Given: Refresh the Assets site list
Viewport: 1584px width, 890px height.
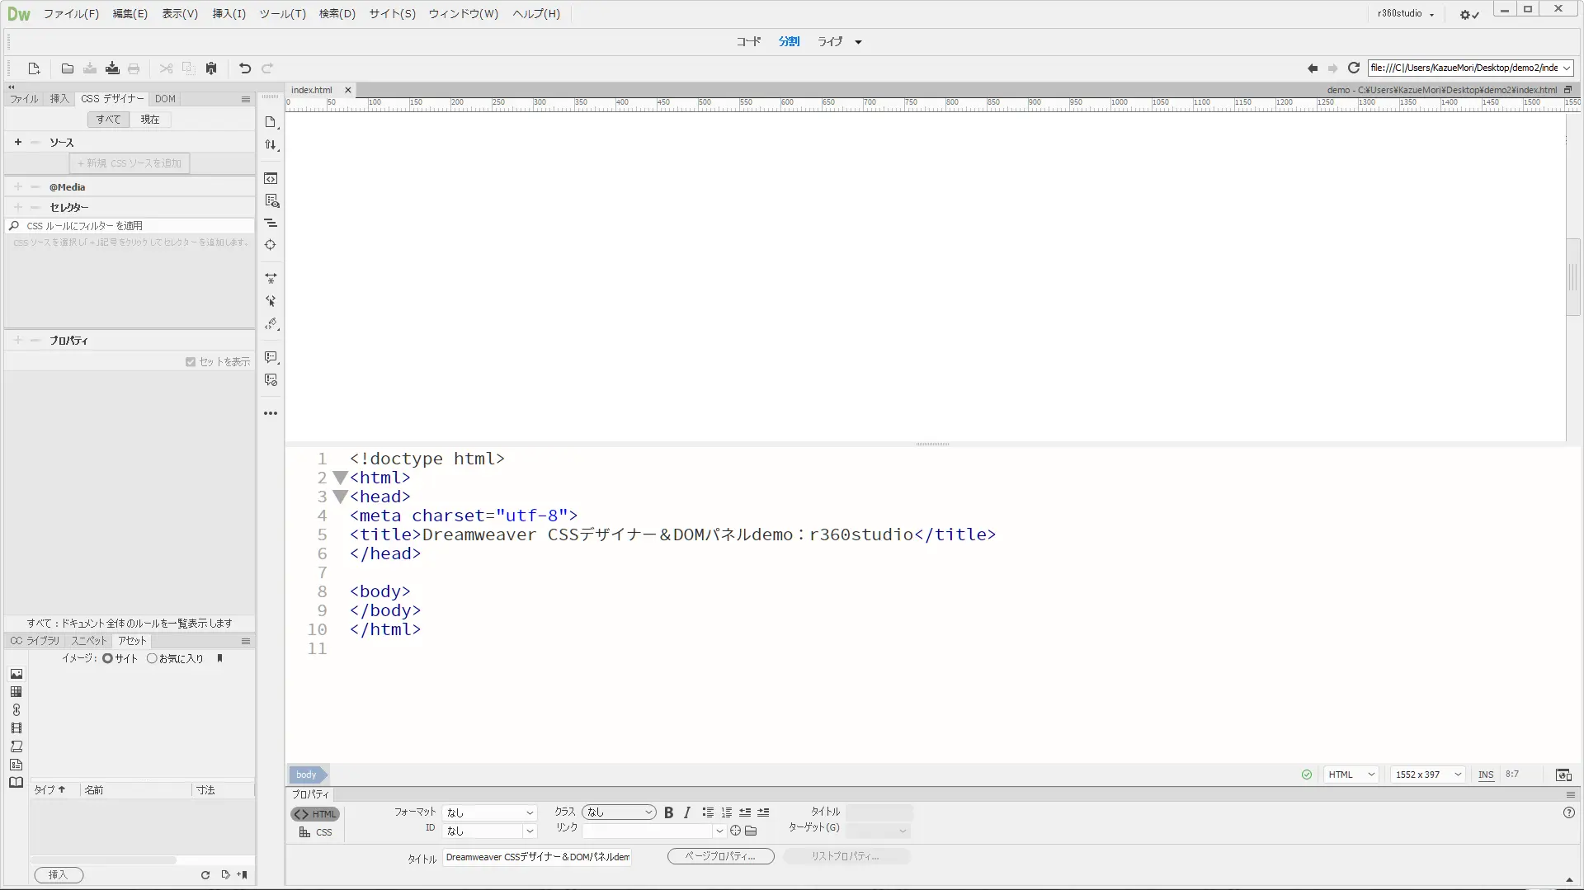Looking at the screenshot, I should click(x=205, y=875).
